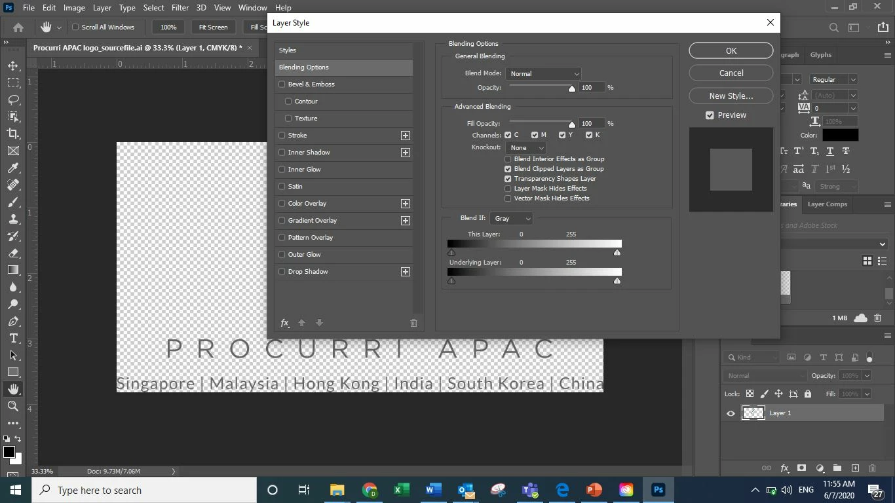Image resolution: width=895 pixels, height=503 pixels.
Task: Open Excel from the taskbar
Action: (402, 490)
